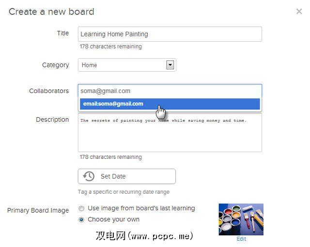Open the Category dropdown arrow
Viewport: 310px width, 247px height.
(x=170, y=65)
